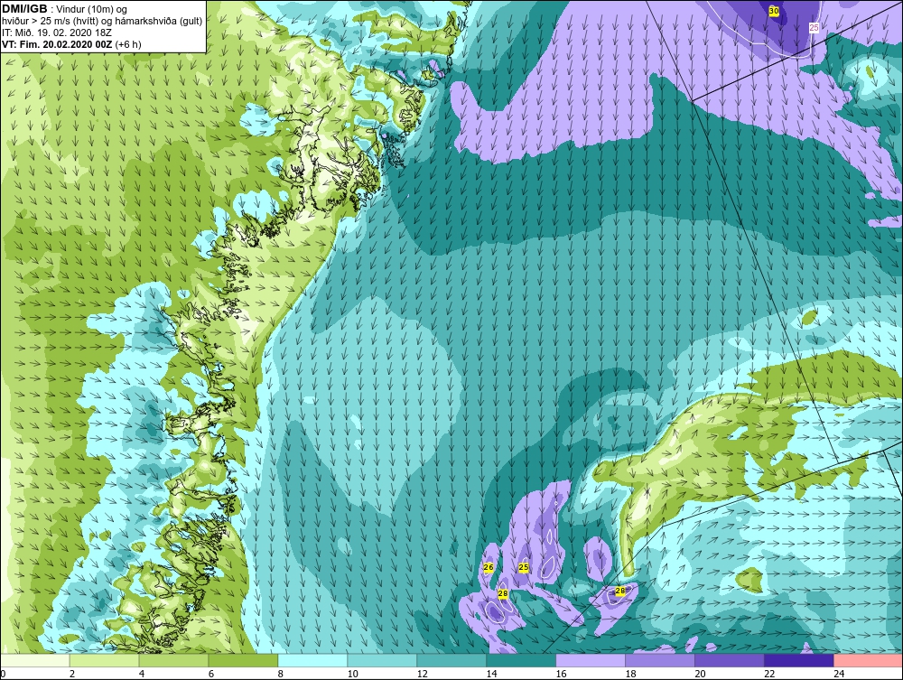Viewport: 903px width, 680px height.
Task: Click the 10 value on the wind scale
Action: tap(352, 674)
